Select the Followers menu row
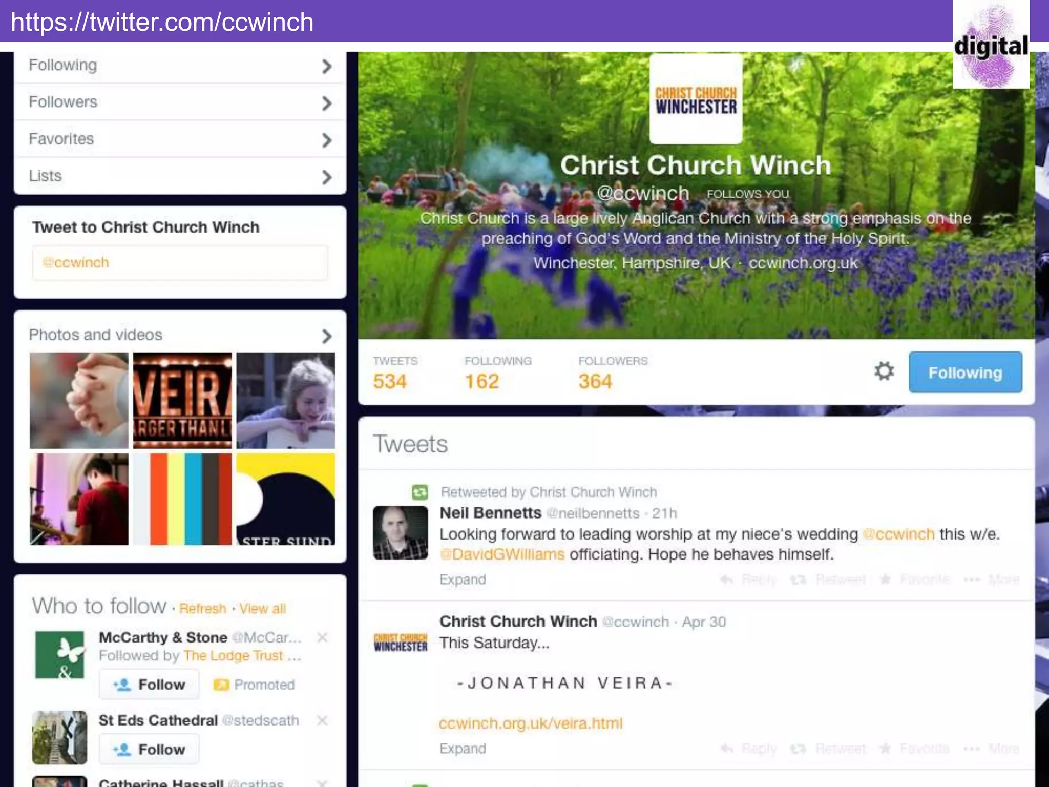 point(180,102)
